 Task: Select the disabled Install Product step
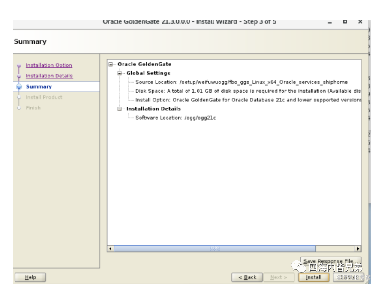pyautogui.click(x=44, y=97)
